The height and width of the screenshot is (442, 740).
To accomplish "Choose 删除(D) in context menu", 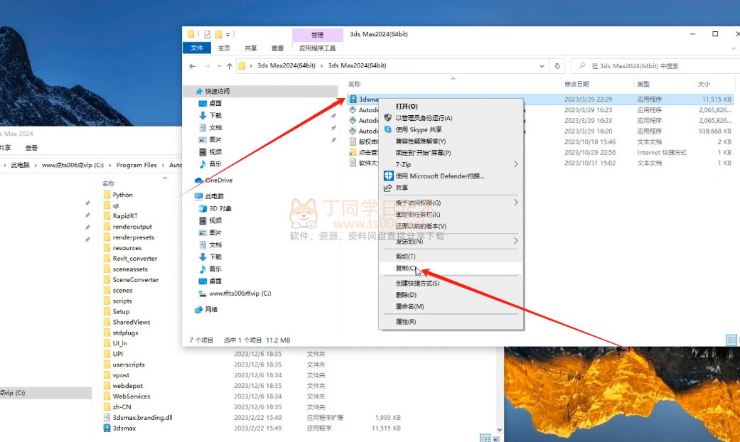I will point(451,295).
